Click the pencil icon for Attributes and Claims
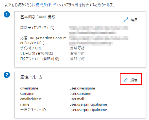This screenshot has width=149, height=120. 126,80
